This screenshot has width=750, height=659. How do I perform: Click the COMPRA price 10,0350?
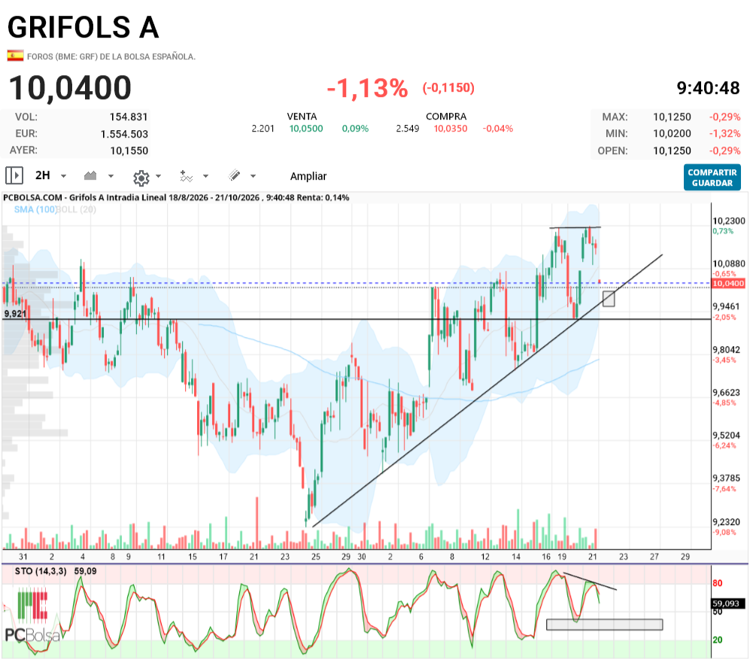[451, 129]
